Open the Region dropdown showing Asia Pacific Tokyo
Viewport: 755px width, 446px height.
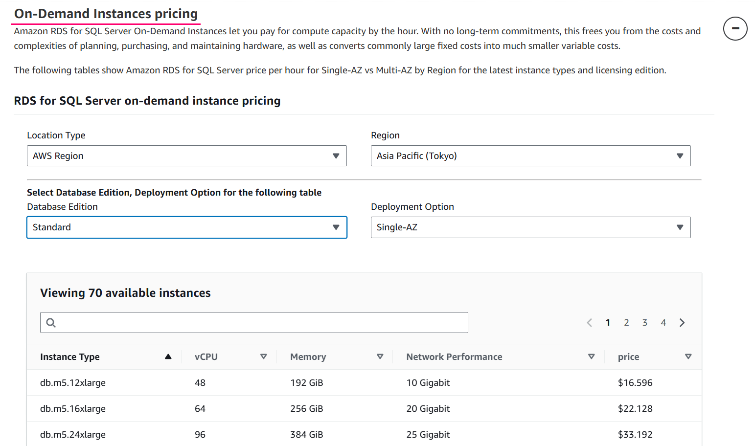530,156
